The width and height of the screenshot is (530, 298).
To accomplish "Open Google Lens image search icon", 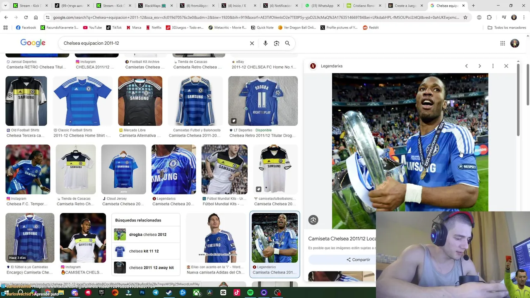I will pyautogui.click(x=277, y=43).
